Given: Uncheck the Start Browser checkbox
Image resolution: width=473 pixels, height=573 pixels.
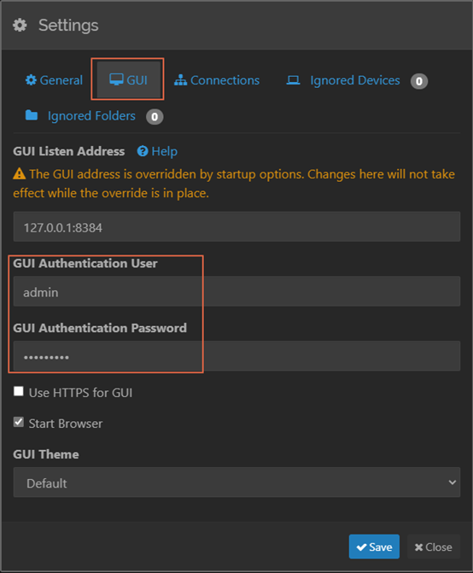Looking at the screenshot, I should click(x=19, y=422).
